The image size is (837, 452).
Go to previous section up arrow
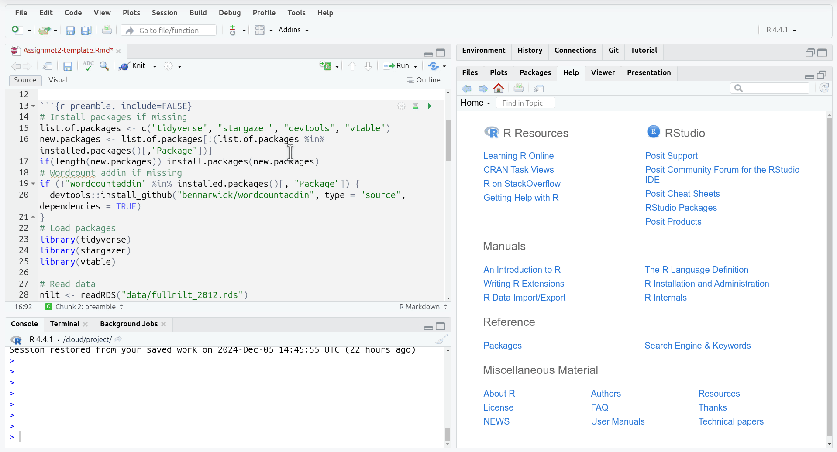click(x=352, y=66)
